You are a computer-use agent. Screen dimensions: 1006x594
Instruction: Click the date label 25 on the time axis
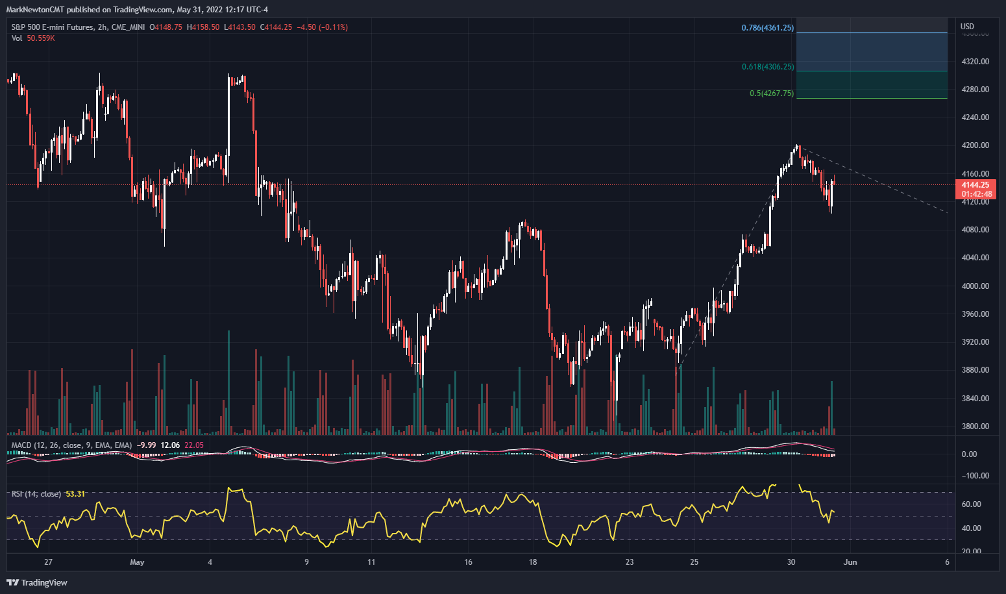(694, 562)
